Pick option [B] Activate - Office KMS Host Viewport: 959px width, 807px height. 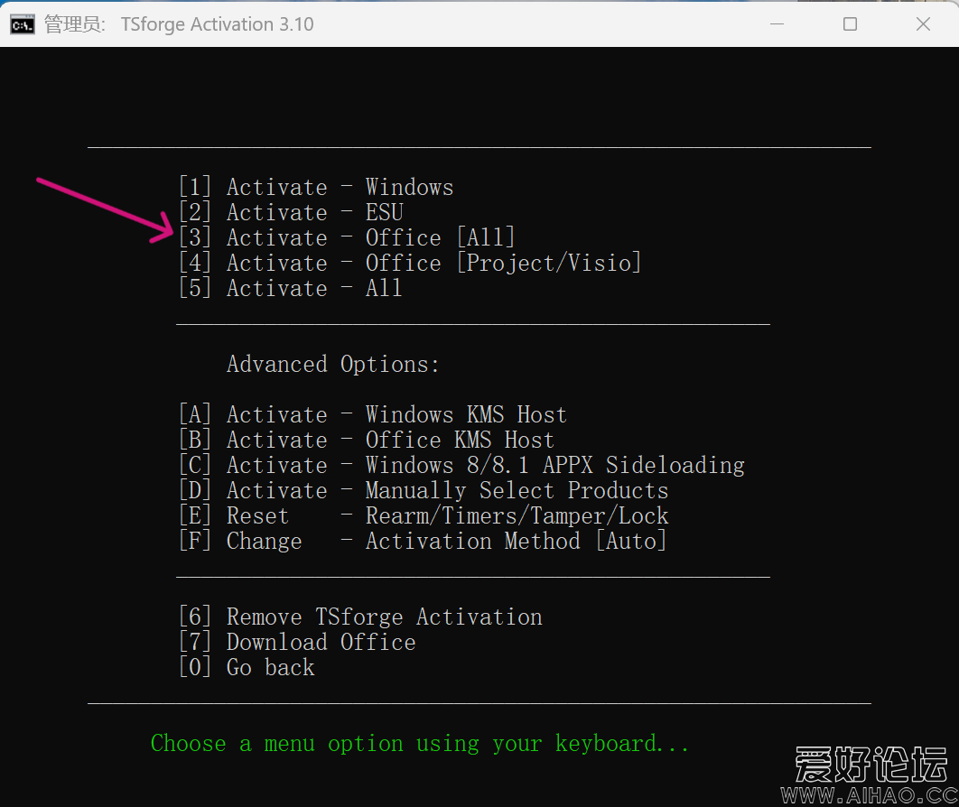367,440
